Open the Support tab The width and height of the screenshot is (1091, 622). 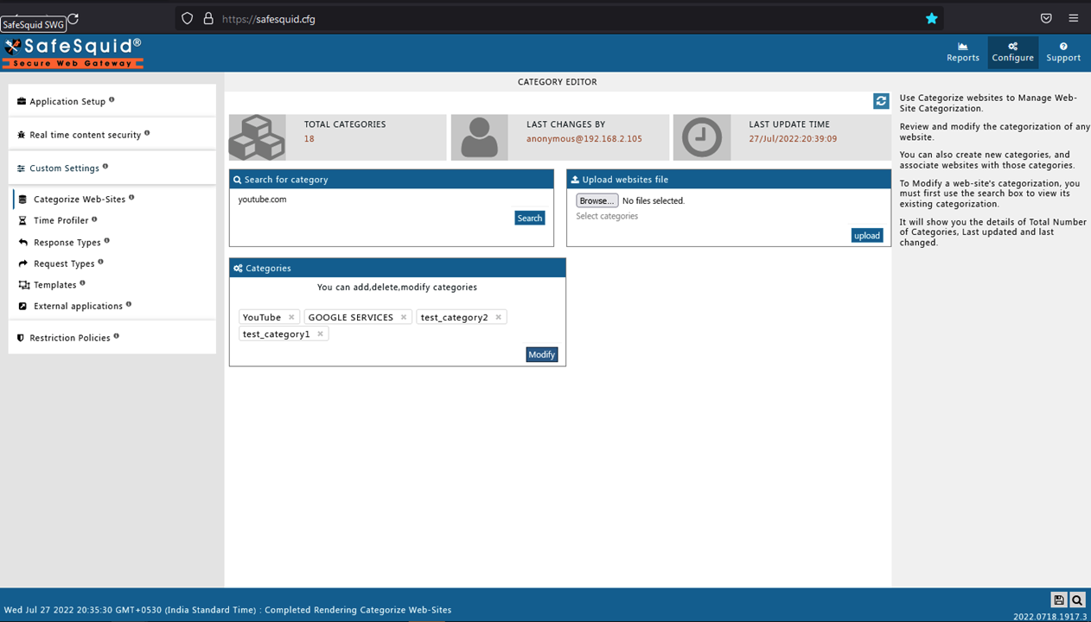(x=1063, y=52)
